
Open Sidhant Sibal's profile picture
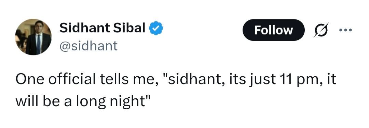tap(33, 37)
